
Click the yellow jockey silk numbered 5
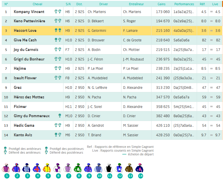[48, 168]
